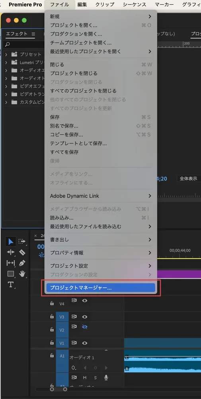The height and width of the screenshot is (399, 201).
Task: Select the Type text tool
Action: tap(11, 284)
